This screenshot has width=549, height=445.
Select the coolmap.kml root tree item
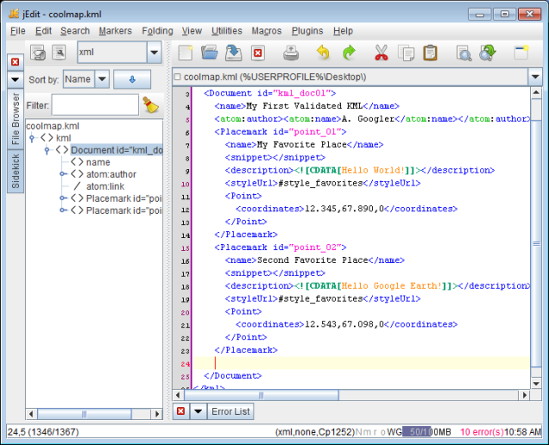52,125
